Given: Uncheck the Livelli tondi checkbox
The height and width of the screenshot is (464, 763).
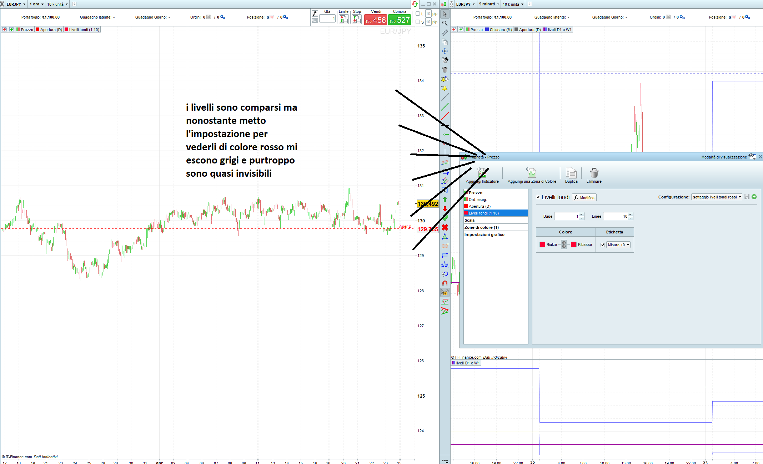Looking at the screenshot, I should [538, 197].
